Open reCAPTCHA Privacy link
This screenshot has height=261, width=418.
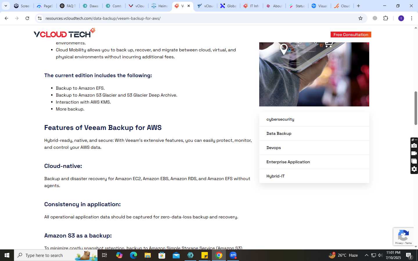pyautogui.click(x=399, y=243)
